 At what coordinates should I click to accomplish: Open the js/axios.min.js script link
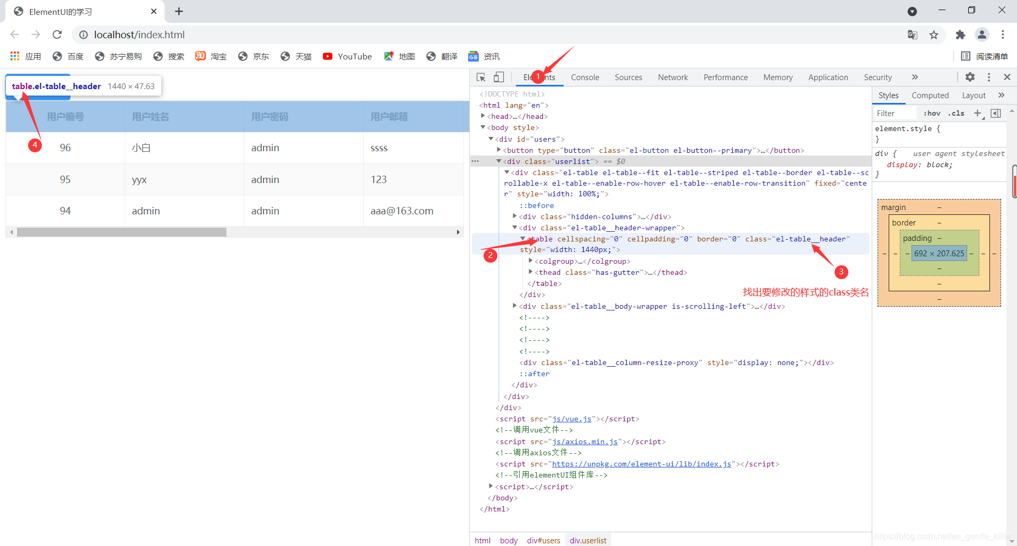click(x=585, y=441)
